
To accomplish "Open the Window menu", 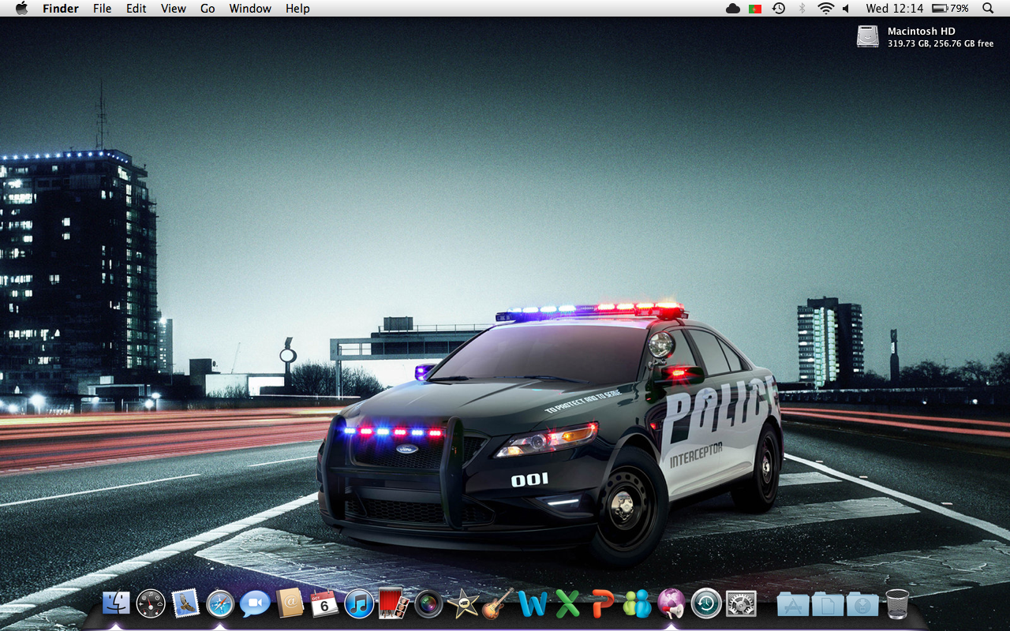I will point(250,9).
